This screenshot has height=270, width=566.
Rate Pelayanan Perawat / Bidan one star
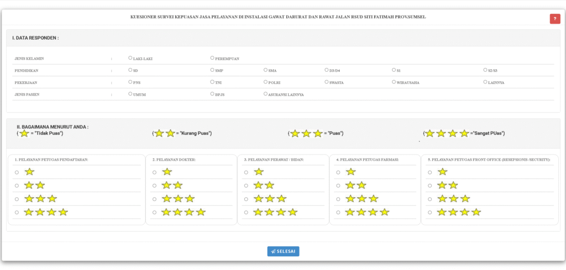coord(247,172)
